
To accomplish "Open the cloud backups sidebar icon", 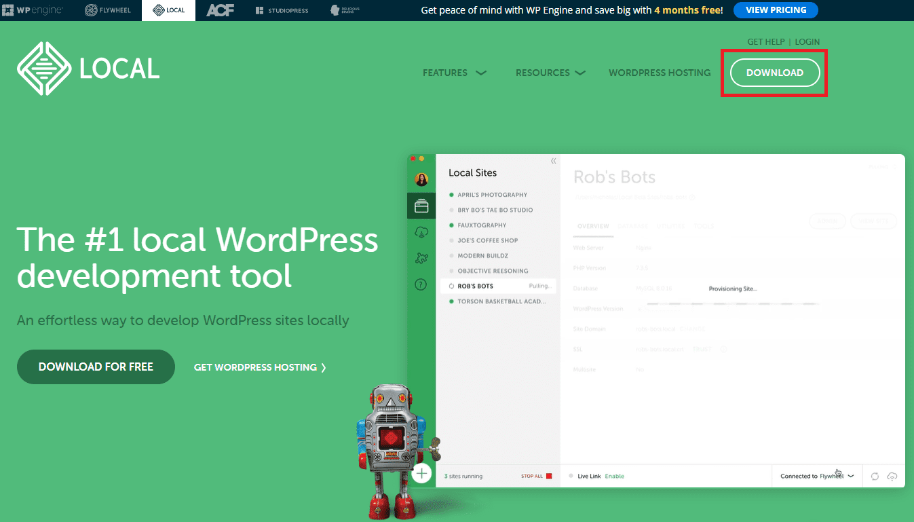I will point(421,232).
